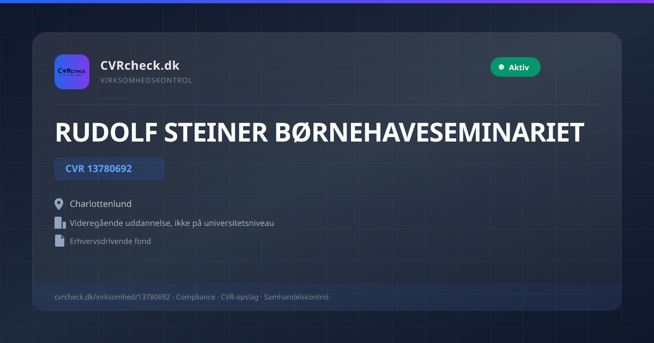Open the cvrcheck.dk/virksomhed/13780692 footer link
This screenshot has height=343, width=654.
[112, 297]
